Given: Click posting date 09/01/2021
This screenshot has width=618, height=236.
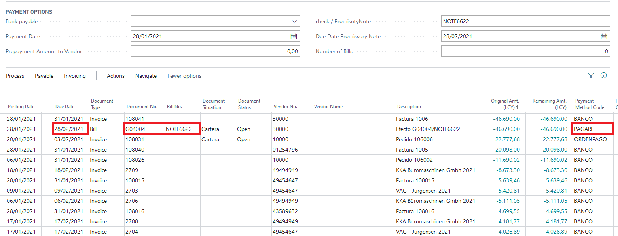Looking at the screenshot, I should (21, 191).
